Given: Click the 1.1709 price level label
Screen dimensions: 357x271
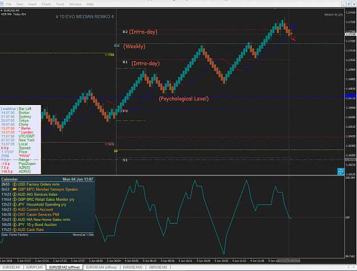Looking at the screenshot, I should click(109, 55).
